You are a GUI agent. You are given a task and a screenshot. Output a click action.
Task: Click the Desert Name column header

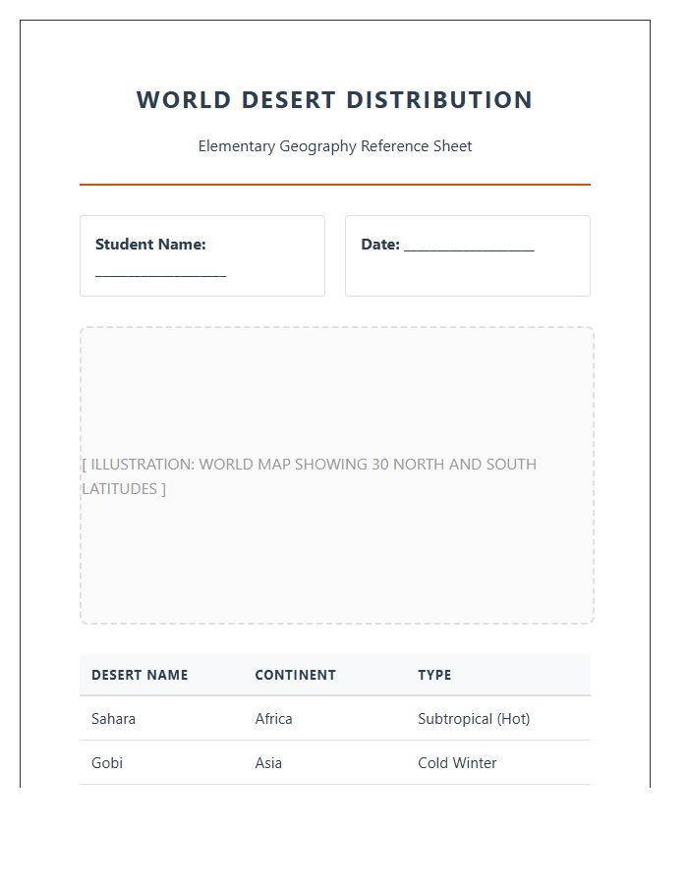[x=140, y=675]
